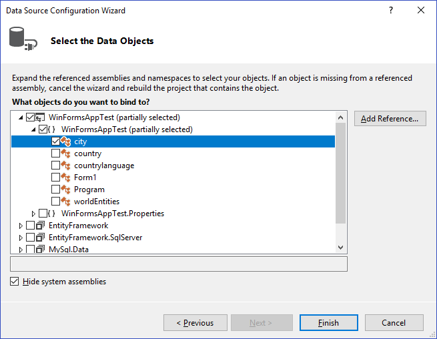437x339 pixels.
Task: Uncheck the city object checkbox
Action: (x=55, y=141)
